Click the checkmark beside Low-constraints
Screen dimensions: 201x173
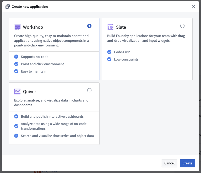pyautogui.click(x=109, y=59)
